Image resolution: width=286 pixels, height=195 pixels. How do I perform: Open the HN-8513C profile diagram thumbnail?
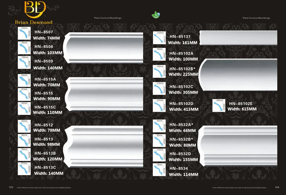24,169
